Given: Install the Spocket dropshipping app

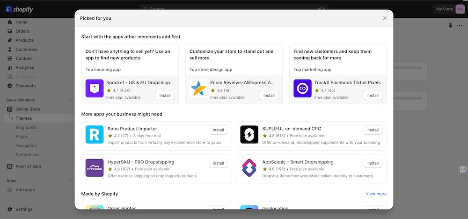Looking at the screenshot, I should coord(165,95).
